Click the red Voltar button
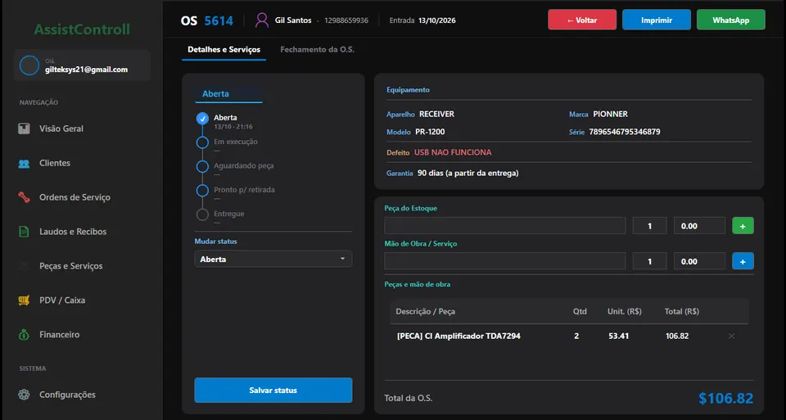786x420 pixels. click(582, 20)
